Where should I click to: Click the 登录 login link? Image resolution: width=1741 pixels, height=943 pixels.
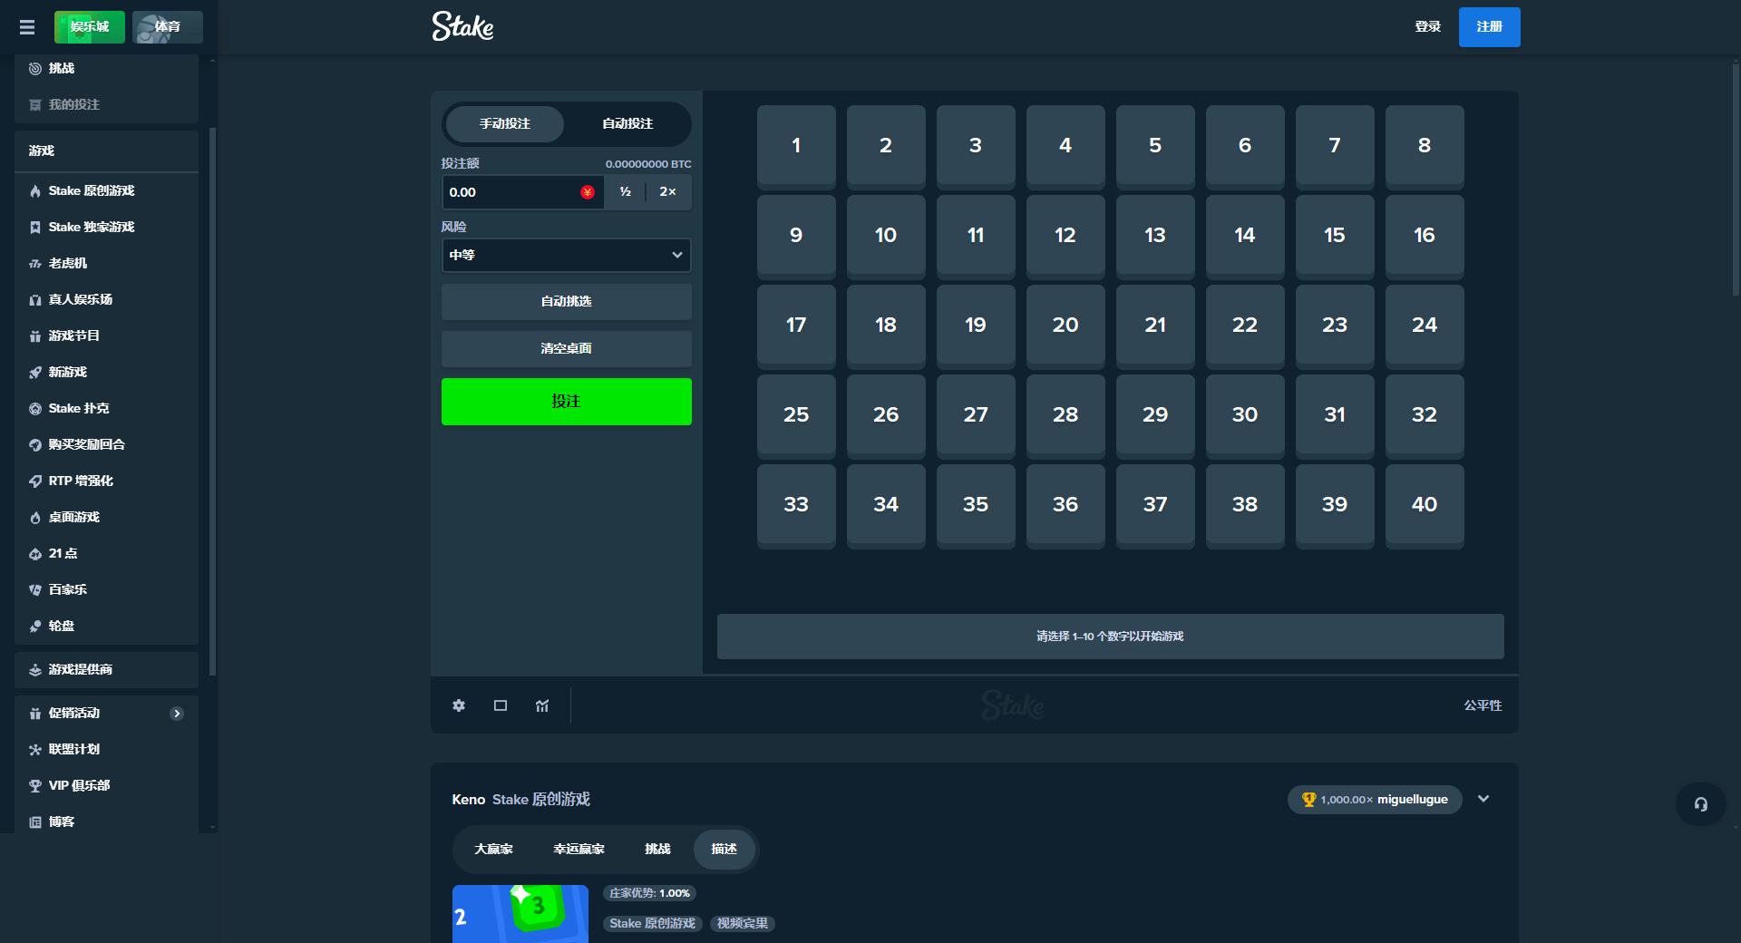click(x=1428, y=27)
